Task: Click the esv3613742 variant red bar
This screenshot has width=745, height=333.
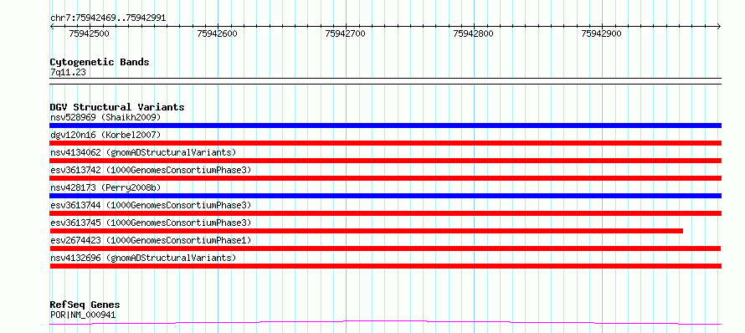Action: [x=385, y=178]
